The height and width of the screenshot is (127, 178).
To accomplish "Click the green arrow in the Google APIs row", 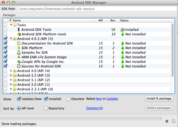I will [123, 62].
